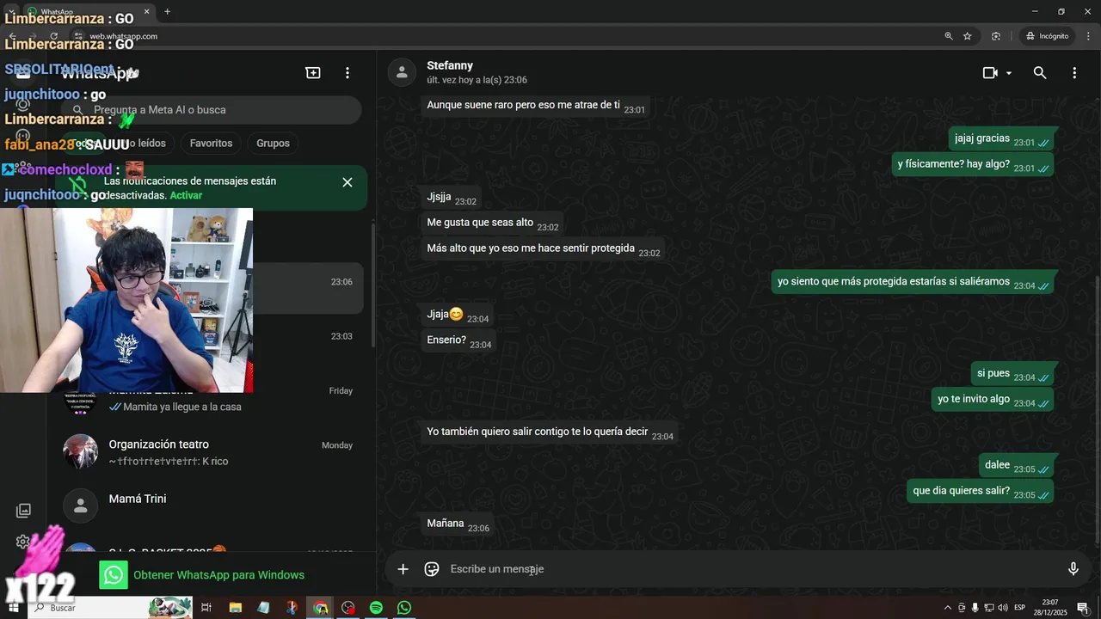Focus the Pregunta a Meta AI search box
The height and width of the screenshot is (619, 1101).
click(211, 110)
